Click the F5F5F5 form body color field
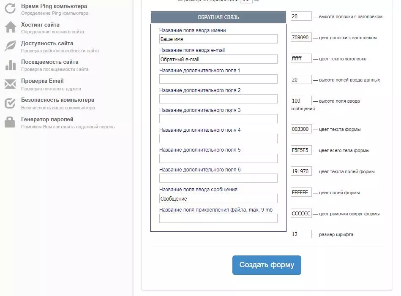The image size is (401, 296). click(x=301, y=150)
